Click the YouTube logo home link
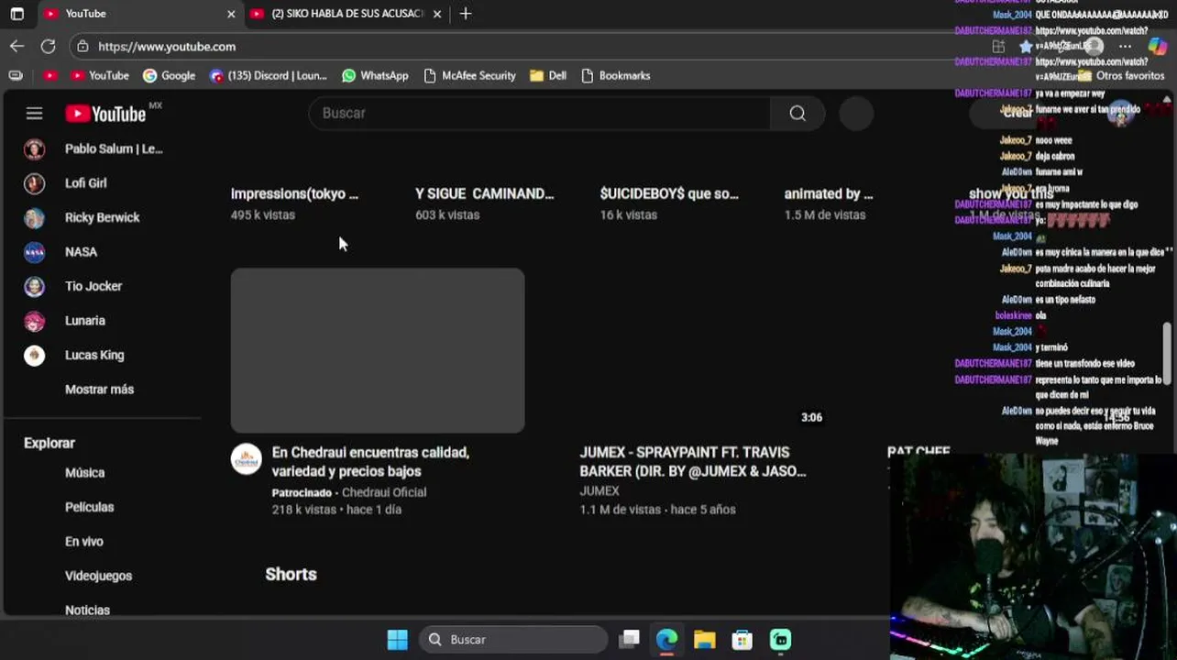 106,114
